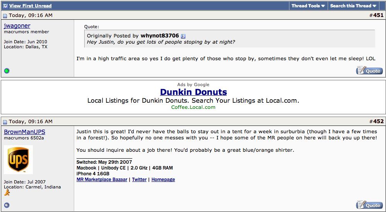Open the View First Unread link

(31, 6)
